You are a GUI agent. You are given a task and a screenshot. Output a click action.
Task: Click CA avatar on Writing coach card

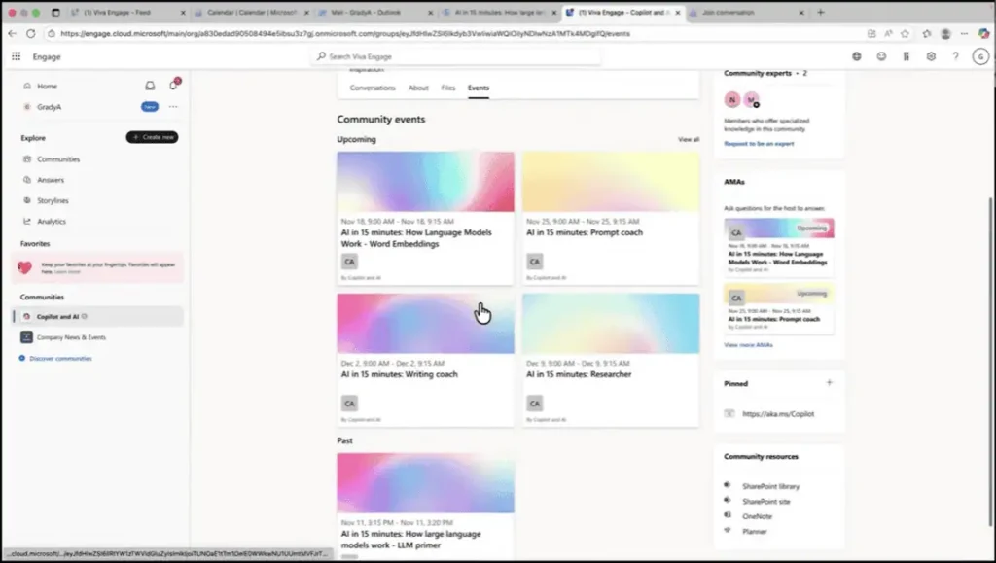(x=349, y=404)
